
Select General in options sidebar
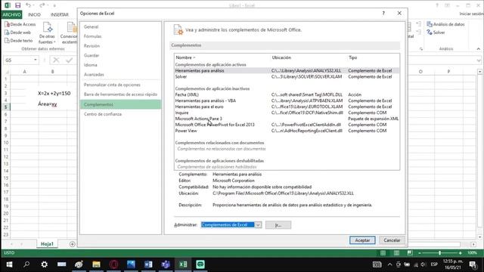120,27
